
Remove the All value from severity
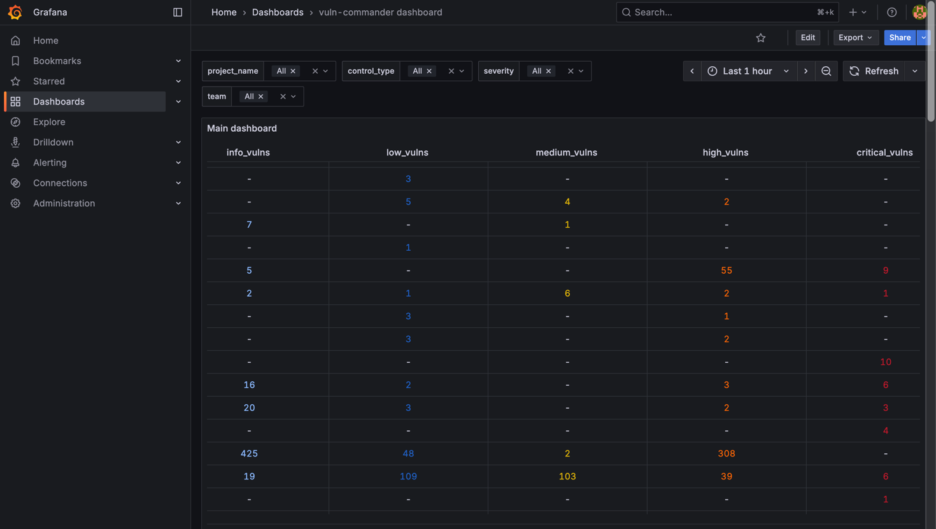click(548, 71)
